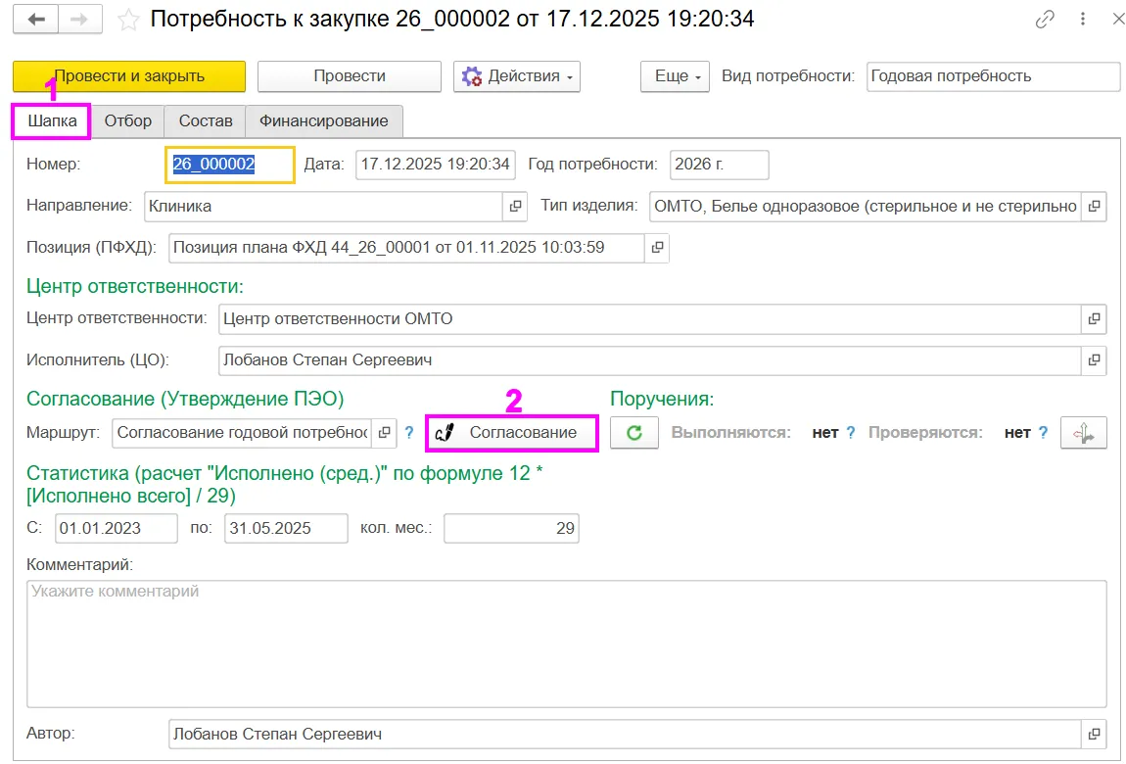1126x764 pixels.
Task: Launch the Согласование approval button
Action: tap(512, 433)
